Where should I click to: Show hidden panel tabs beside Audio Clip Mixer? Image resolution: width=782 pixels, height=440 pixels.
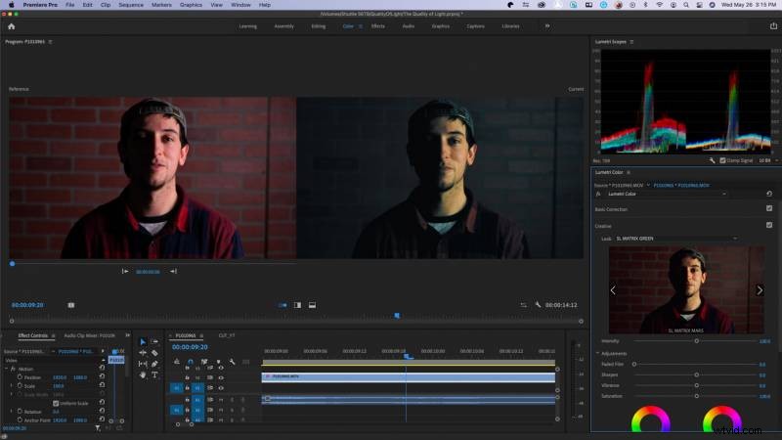[128, 335]
